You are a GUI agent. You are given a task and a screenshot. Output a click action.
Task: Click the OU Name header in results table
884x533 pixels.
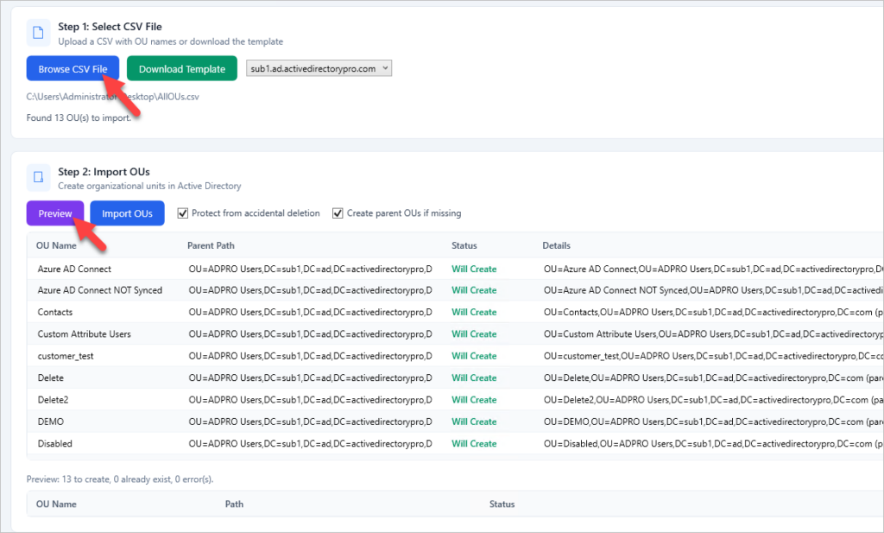pyautogui.click(x=56, y=504)
